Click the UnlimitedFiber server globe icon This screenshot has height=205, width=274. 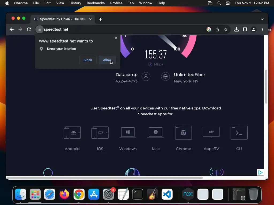coord(165,76)
